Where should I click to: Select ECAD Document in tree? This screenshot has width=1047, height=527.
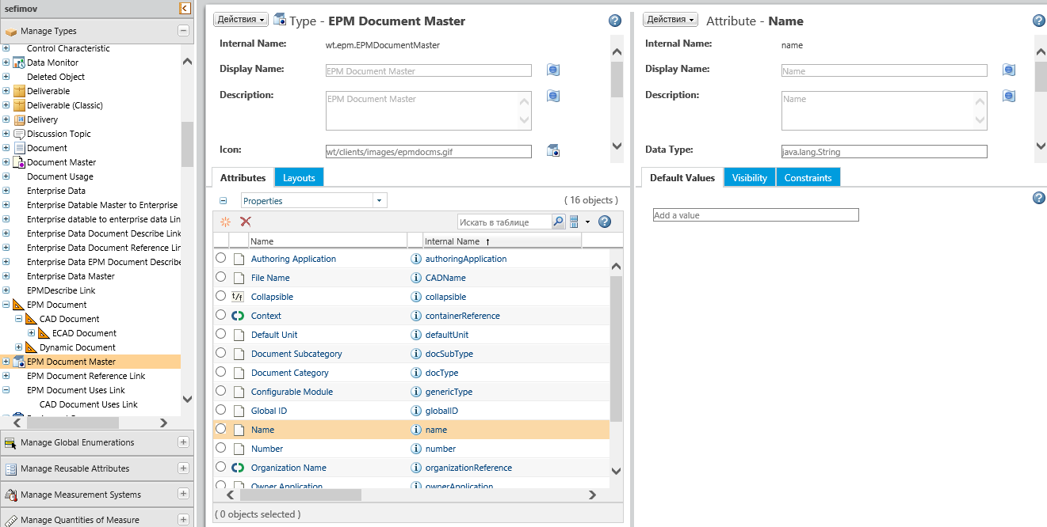[84, 333]
